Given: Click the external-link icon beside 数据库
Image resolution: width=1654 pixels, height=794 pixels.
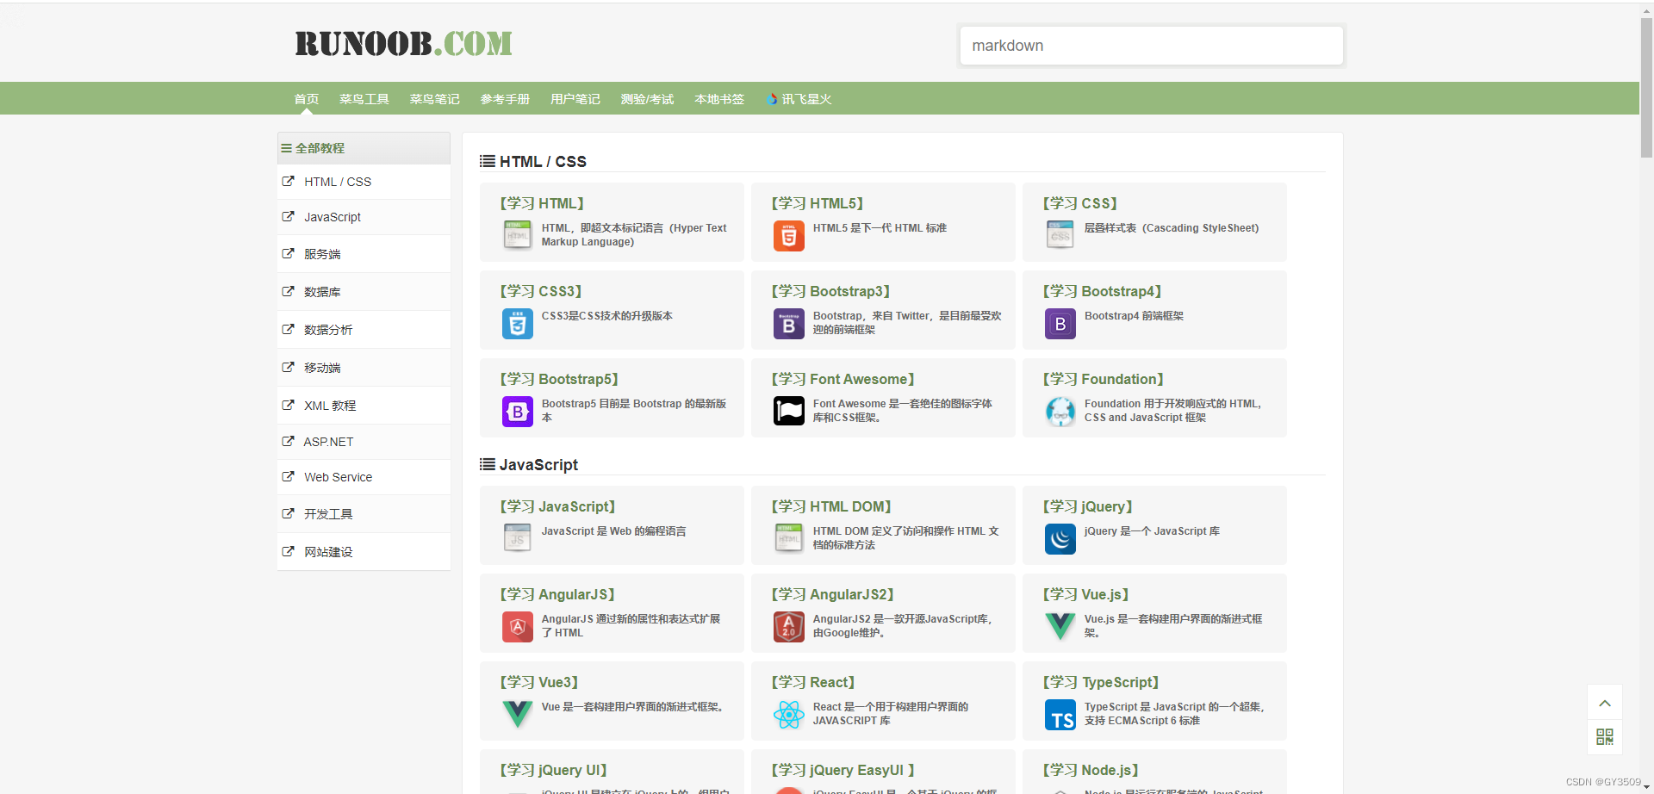Looking at the screenshot, I should click(x=288, y=291).
